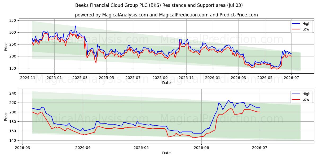This screenshot has height=159, width=318.
Task: Click red Low line swatch in bottom legend
Action: [x=296, y=100]
